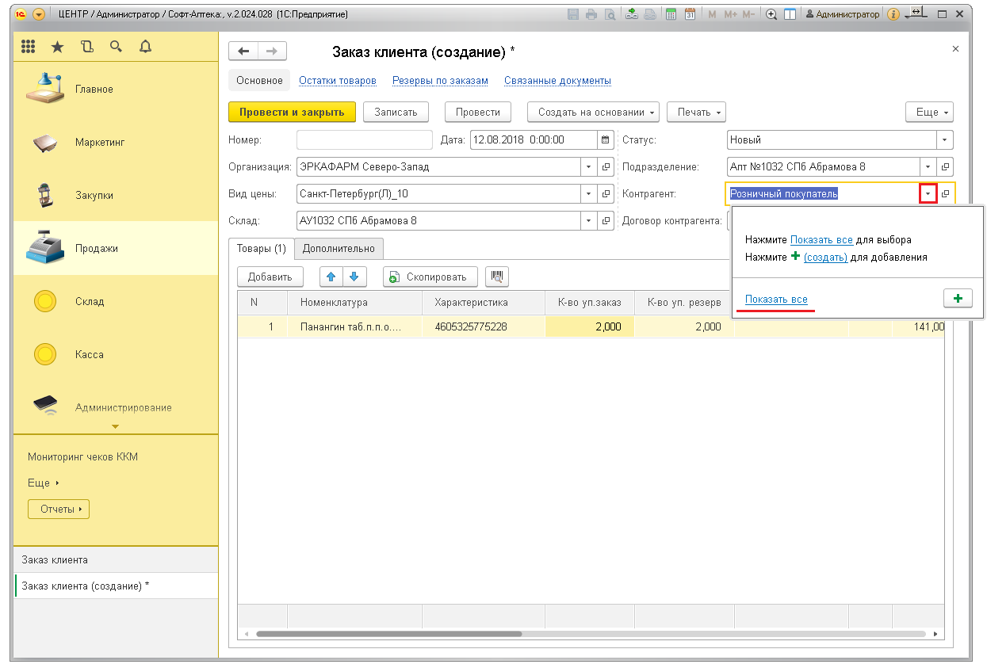The height and width of the screenshot is (668, 987).
Task: Expand the Контрагент dropdown arrow
Action: pyautogui.click(x=928, y=194)
